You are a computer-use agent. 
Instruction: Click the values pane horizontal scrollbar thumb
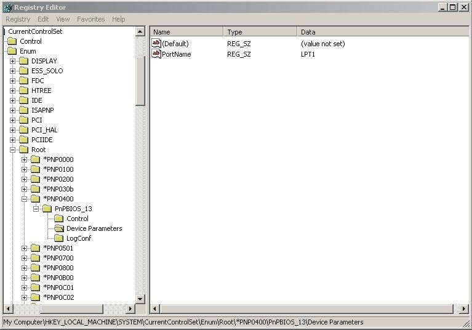[x=306, y=309]
